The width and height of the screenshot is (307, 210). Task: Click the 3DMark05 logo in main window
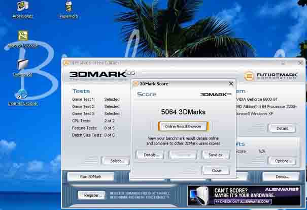(x=102, y=75)
